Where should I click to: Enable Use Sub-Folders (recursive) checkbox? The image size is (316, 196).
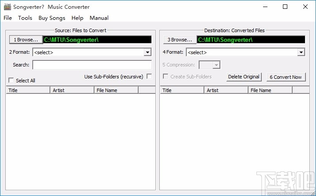click(x=149, y=76)
